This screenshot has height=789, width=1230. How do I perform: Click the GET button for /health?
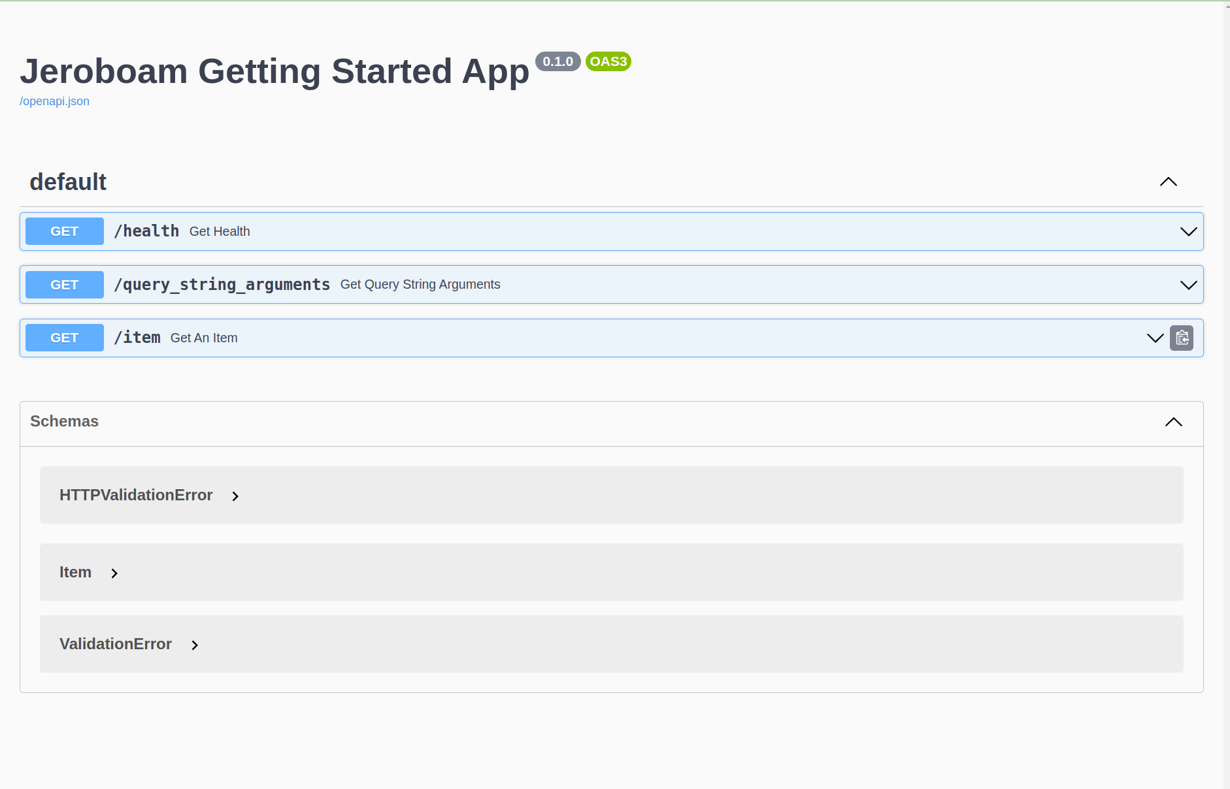coord(65,231)
